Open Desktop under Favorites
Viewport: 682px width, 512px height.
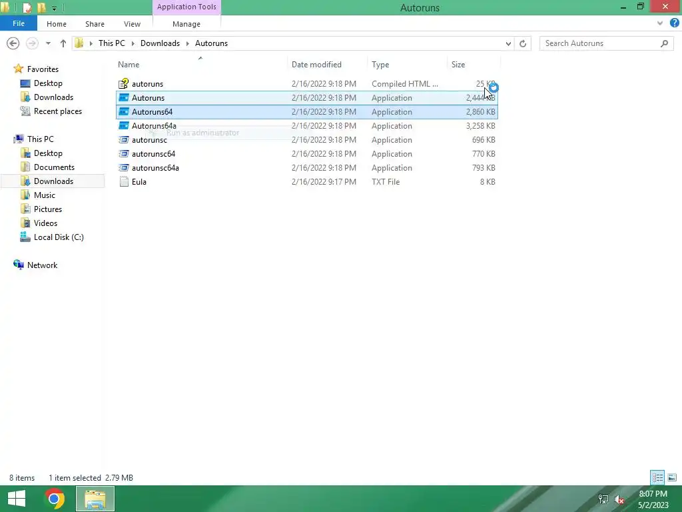click(x=48, y=83)
